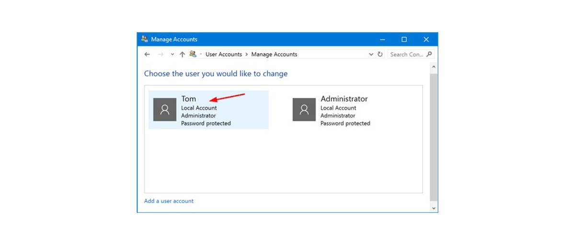Expand breadcrumb chevron after User Accounts

click(246, 55)
